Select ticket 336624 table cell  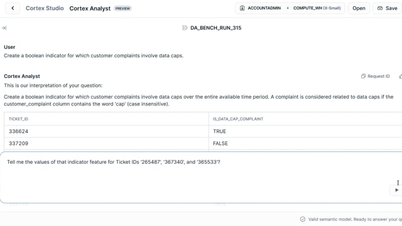point(106,131)
